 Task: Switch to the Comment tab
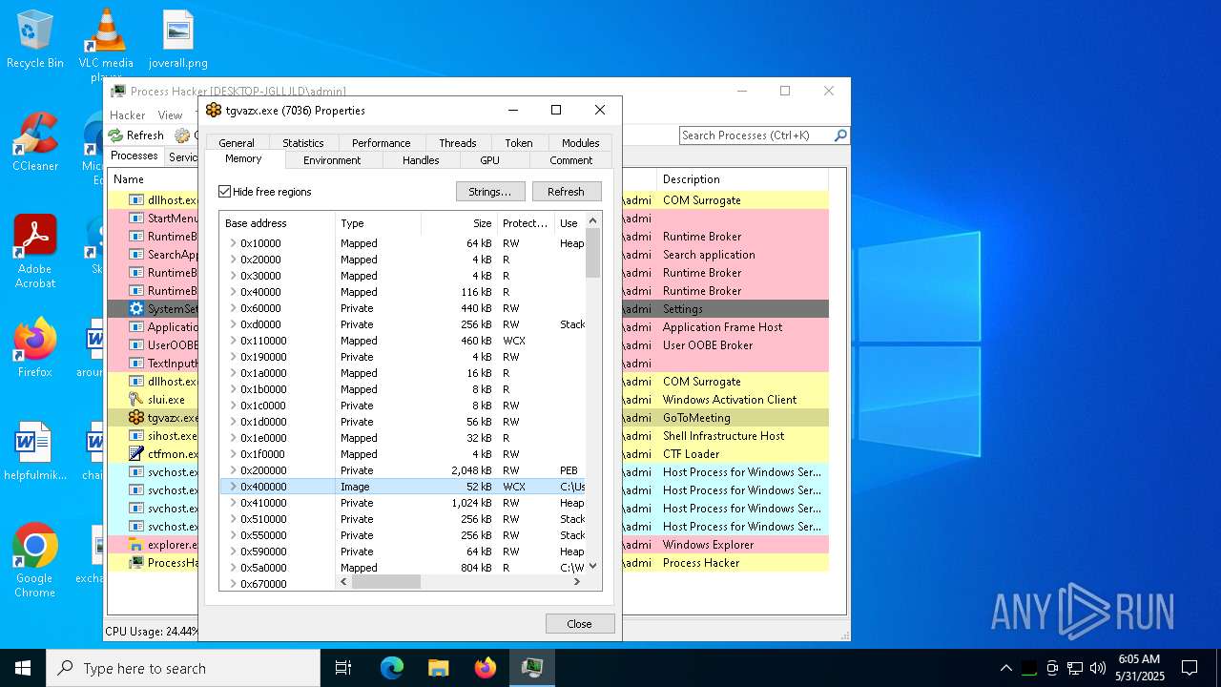coord(571,160)
